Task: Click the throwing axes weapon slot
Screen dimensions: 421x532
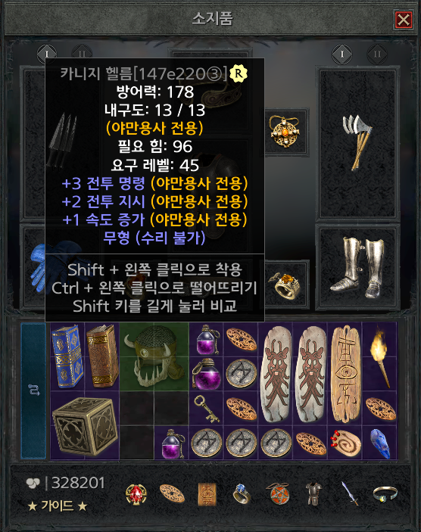Action: tap(357, 142)
